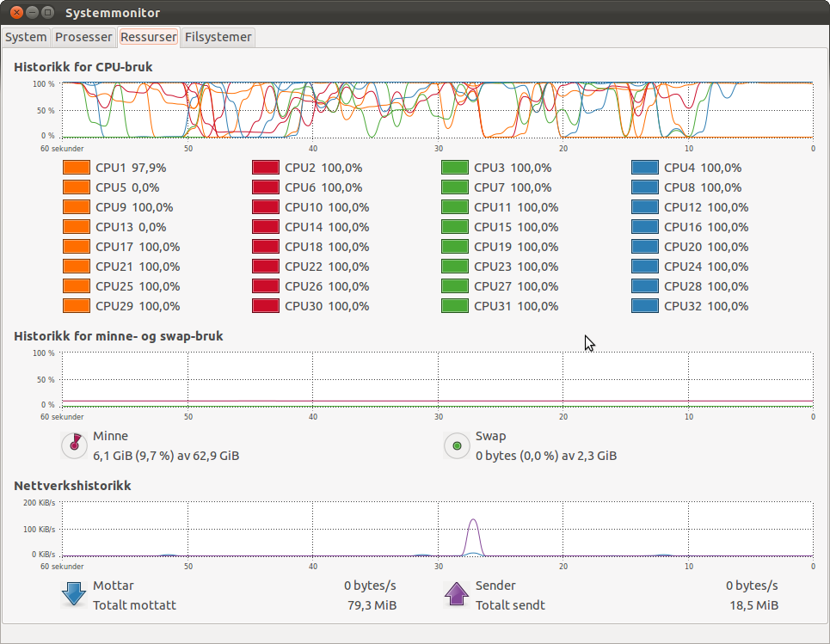Open CPU9 color picker swatch
The width and height of the screenshot is (830, 644).
coord(77,207)
